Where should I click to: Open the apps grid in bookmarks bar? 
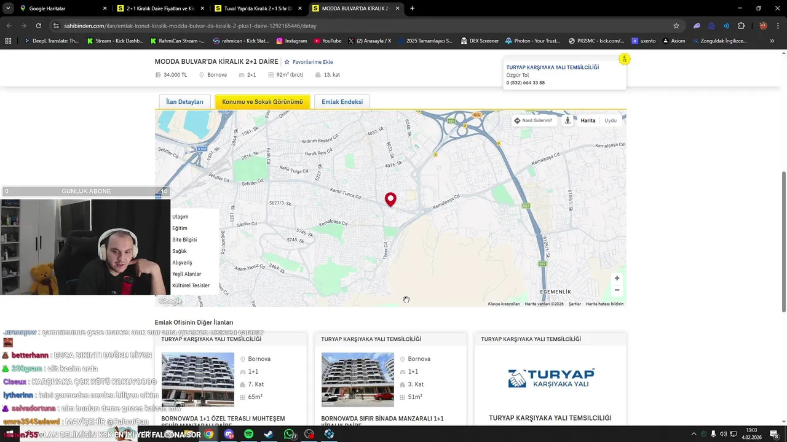[x=8, y=41]
